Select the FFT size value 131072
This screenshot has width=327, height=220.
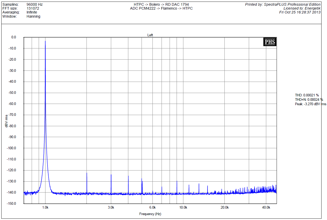[x=33, y=8]
